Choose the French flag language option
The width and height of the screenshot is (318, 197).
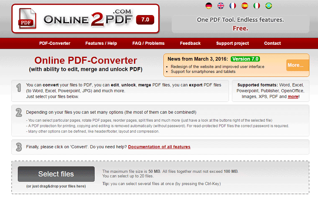pyautogui.click(x=233, y=6)
